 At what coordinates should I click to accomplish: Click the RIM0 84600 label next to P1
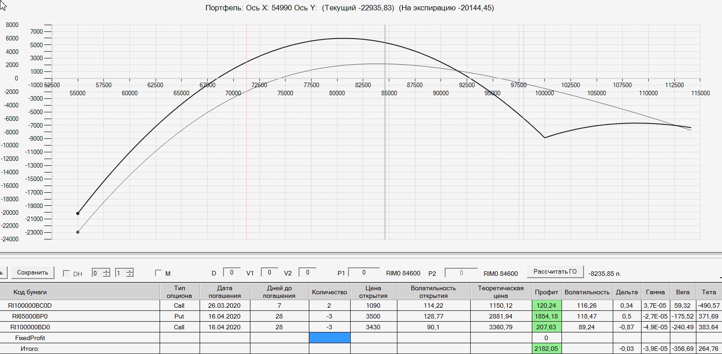[403, 273]
